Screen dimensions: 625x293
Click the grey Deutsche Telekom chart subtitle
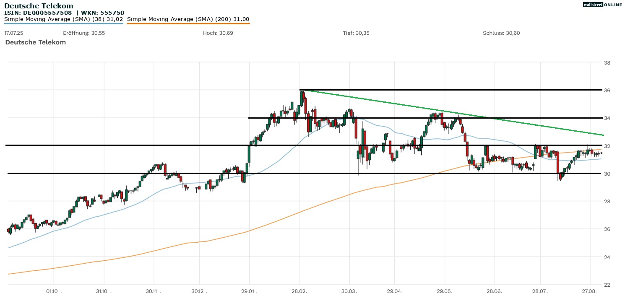[36, 42]
